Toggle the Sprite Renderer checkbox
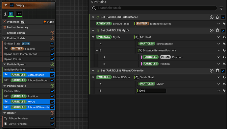 [x=52, y=124]
